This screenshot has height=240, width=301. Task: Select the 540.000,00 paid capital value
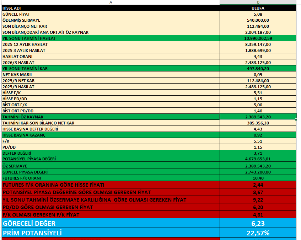pyautogui.click(x=258, y=20)
